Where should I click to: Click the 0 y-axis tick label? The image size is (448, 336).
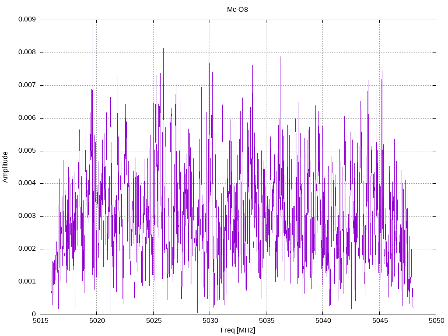(x=34, y=314)
